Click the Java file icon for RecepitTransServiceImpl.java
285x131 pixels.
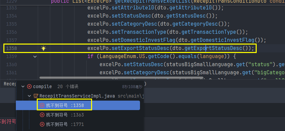36,96
